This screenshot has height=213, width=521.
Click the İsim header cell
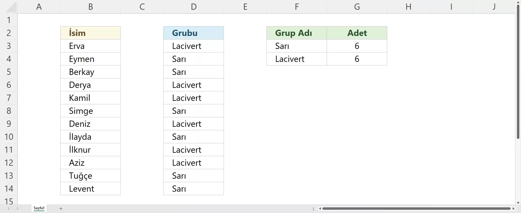pyautogui.click(x=90, y=33)
